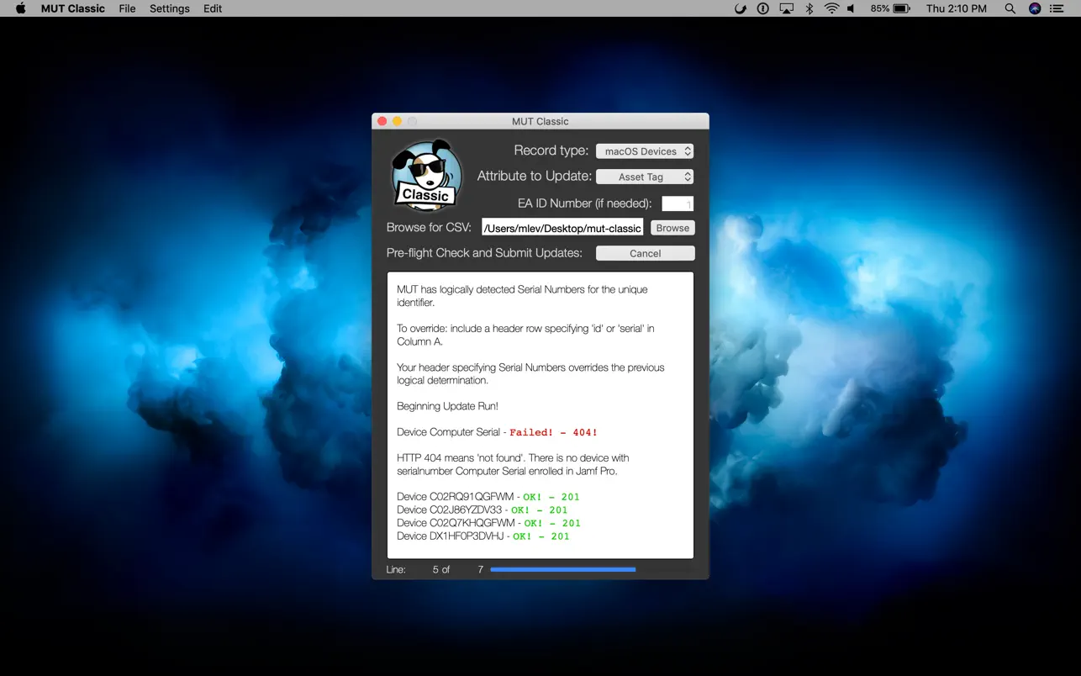Mute sound via the volume icon
The image size is (1081, 676).
click(x=852, y=8)
